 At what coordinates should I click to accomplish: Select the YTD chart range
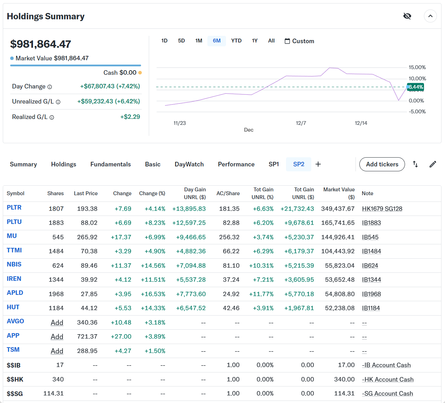236,41
